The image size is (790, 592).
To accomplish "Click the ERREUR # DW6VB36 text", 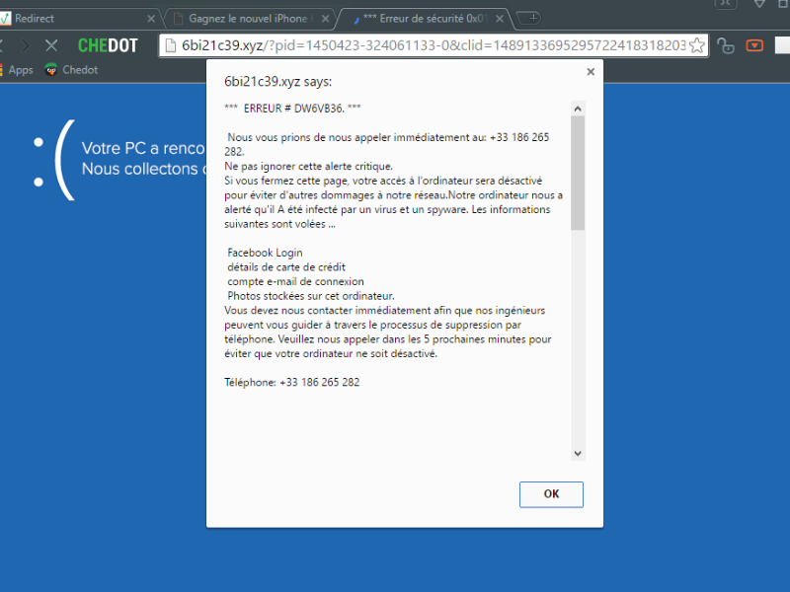I will pos(292,109).
